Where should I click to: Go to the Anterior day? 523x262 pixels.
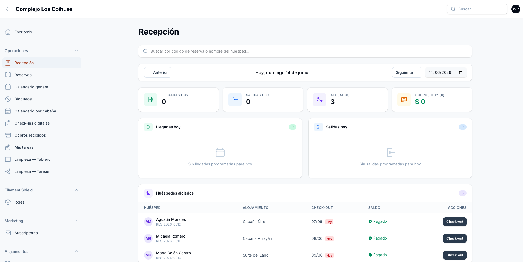click(x=158, y=72)
